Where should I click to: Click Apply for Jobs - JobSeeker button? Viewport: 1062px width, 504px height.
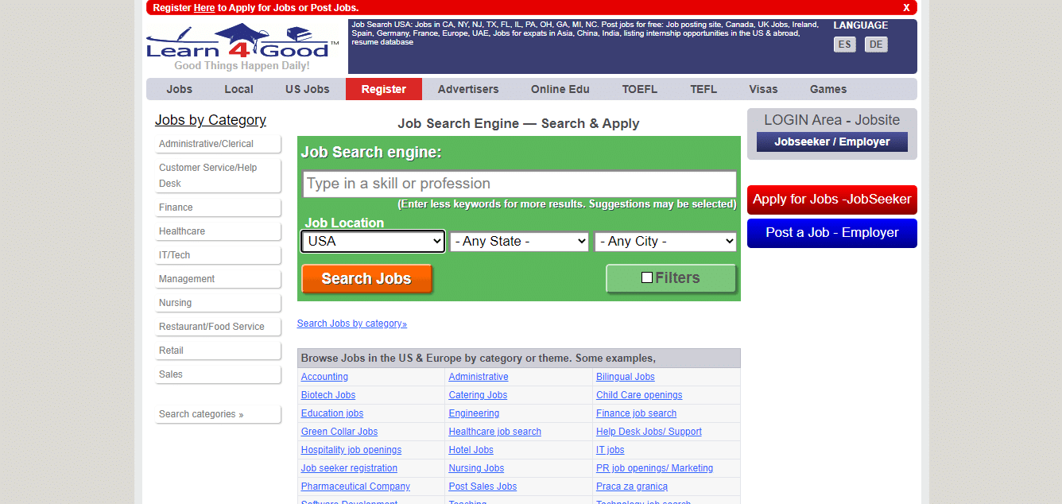tap(832, 200)
